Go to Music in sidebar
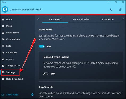This screenshot has height=99, width=126. pos(9,26)
